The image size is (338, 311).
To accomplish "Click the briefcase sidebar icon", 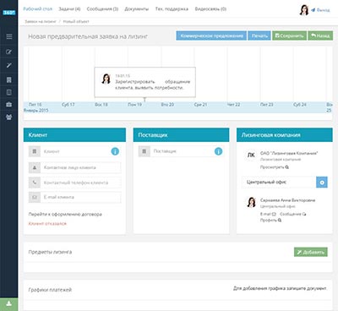I will pos(9,105).
